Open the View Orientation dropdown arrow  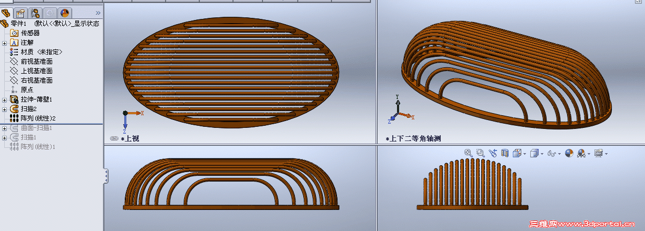pyautogui.click(x=525, y=154)
